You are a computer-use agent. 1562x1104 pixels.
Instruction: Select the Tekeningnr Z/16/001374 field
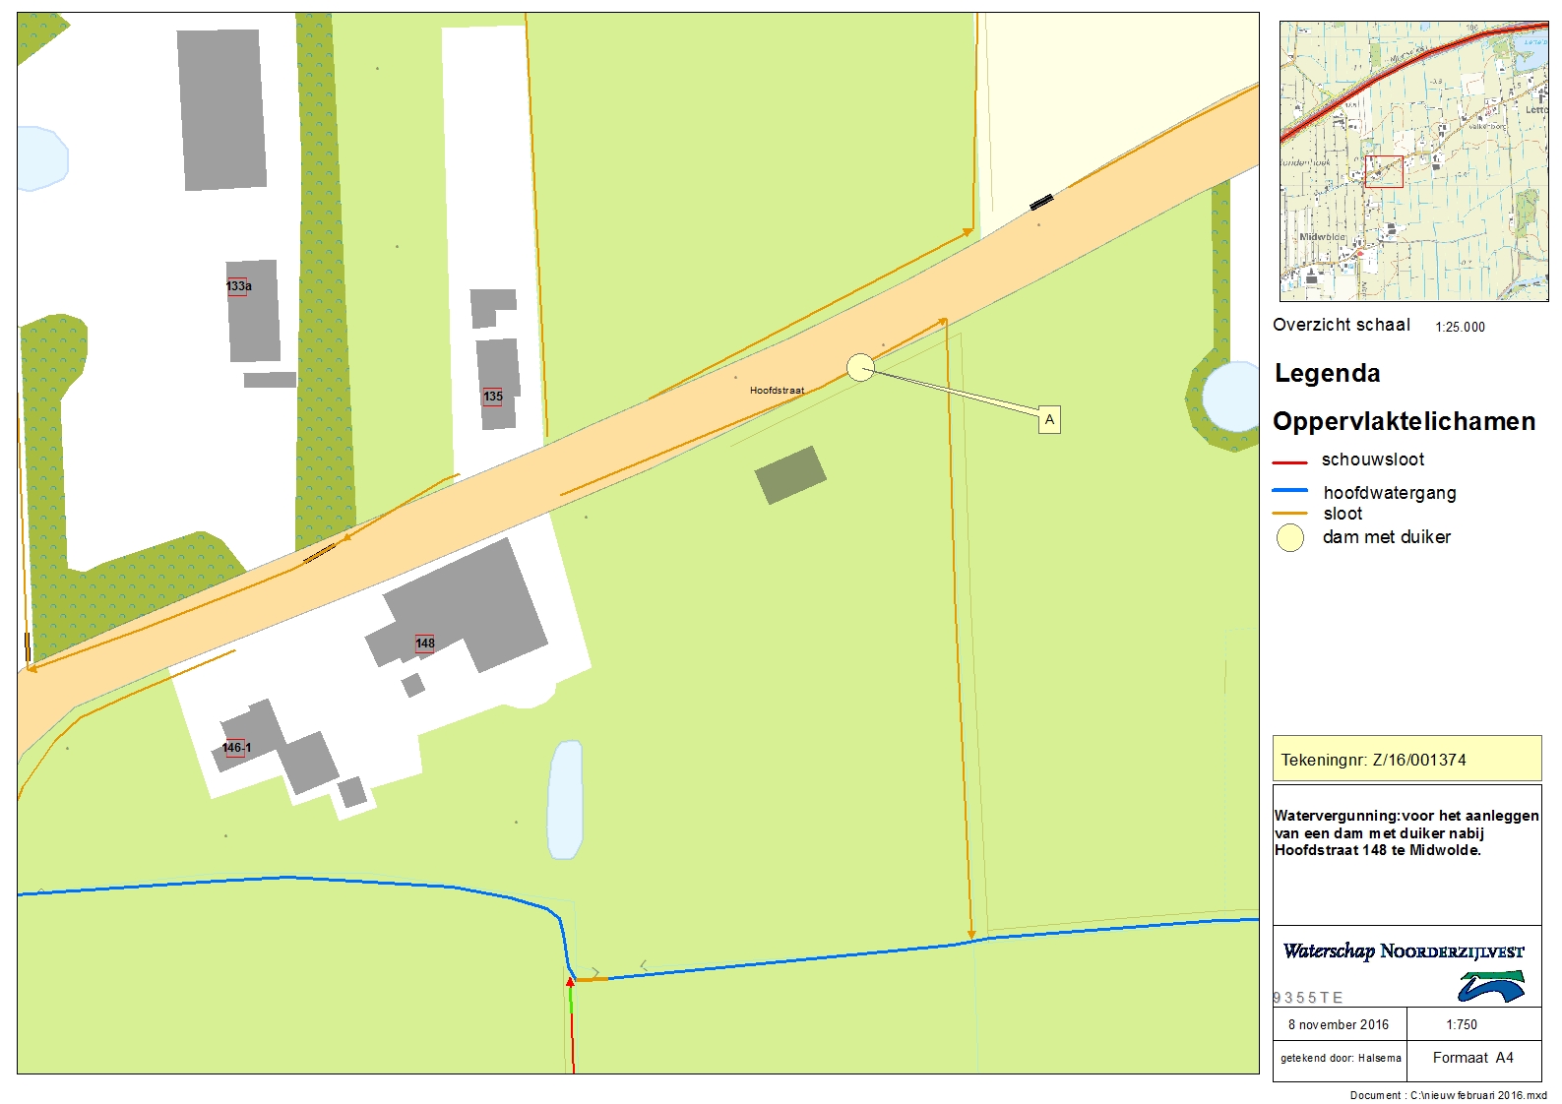click(x=1406, y=760)
